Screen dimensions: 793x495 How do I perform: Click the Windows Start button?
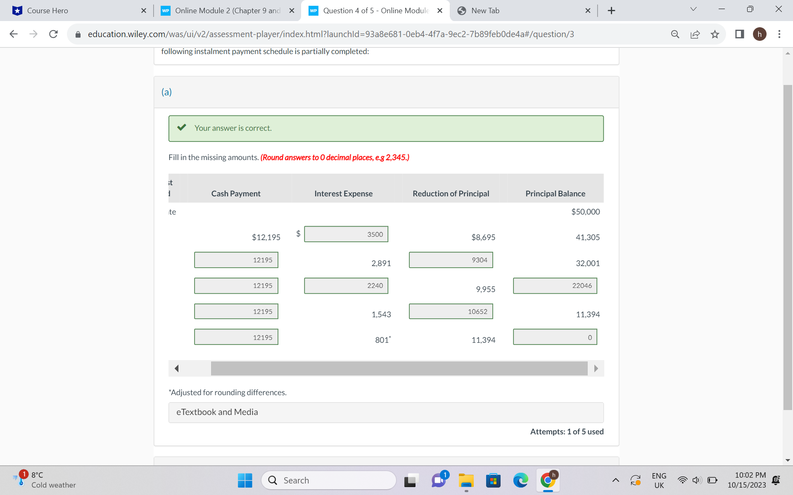pos(245,480)
